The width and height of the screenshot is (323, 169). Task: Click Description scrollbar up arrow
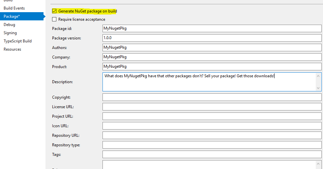point(318,76)
